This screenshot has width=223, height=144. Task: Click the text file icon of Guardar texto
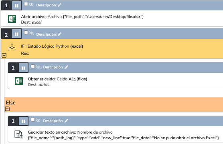pos(19,134)
